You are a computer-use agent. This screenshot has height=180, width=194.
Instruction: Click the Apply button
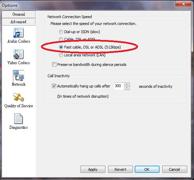point(93,169)
